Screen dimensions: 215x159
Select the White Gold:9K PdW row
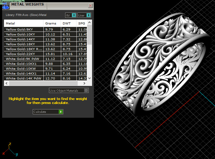46,59
